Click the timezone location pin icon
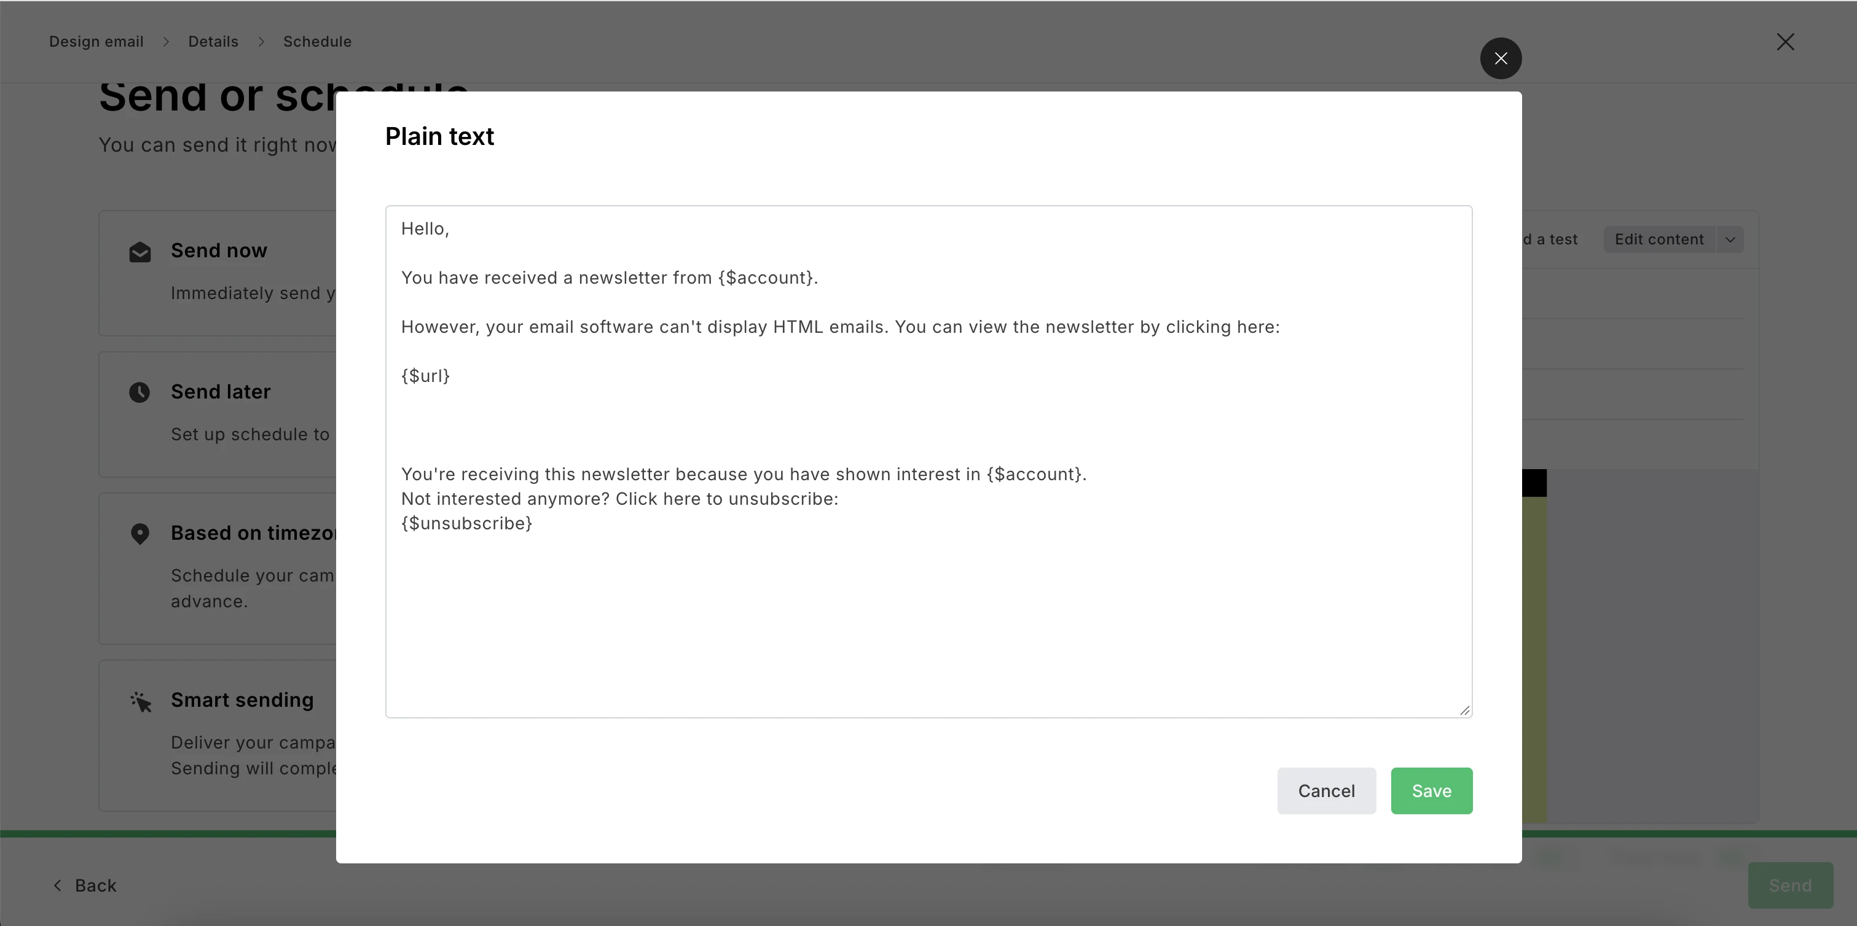 (x=140, y=534)
